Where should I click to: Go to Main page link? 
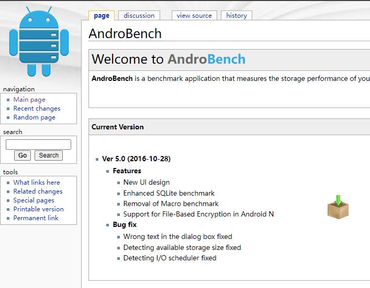29,100
